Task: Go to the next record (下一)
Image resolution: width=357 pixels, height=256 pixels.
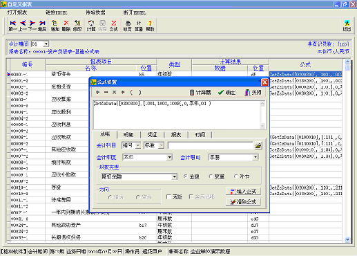Action: coord(32,26)
